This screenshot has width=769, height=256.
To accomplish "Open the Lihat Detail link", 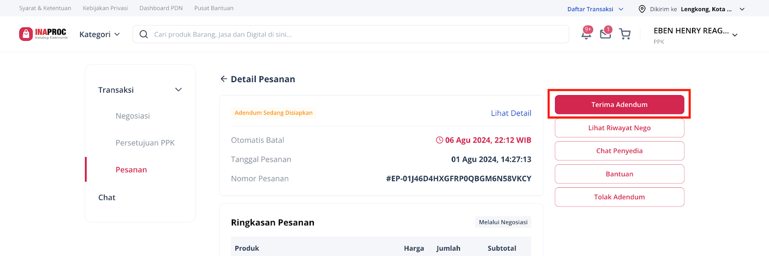I will [x=511, y=113].
